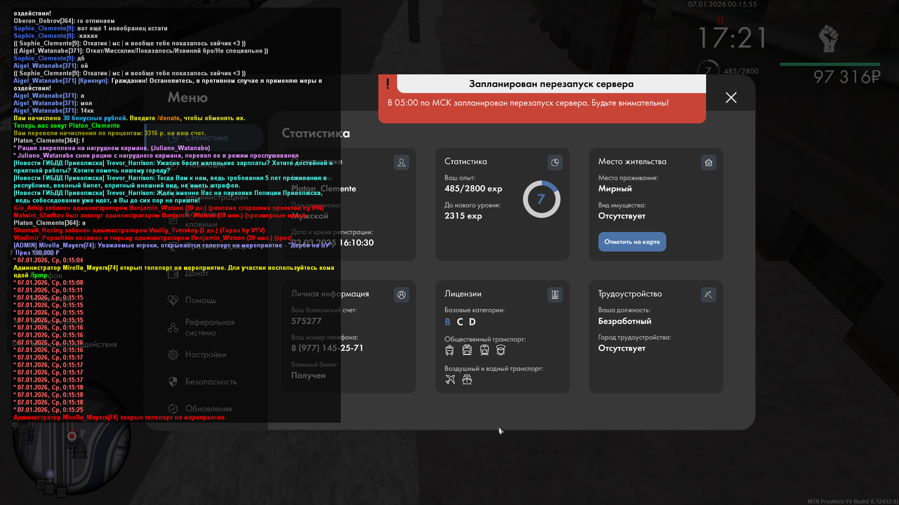Click the face icon on Личная информация card
Image resolution: width=899 pixels, height=505 pixels.
pos(401,295)
